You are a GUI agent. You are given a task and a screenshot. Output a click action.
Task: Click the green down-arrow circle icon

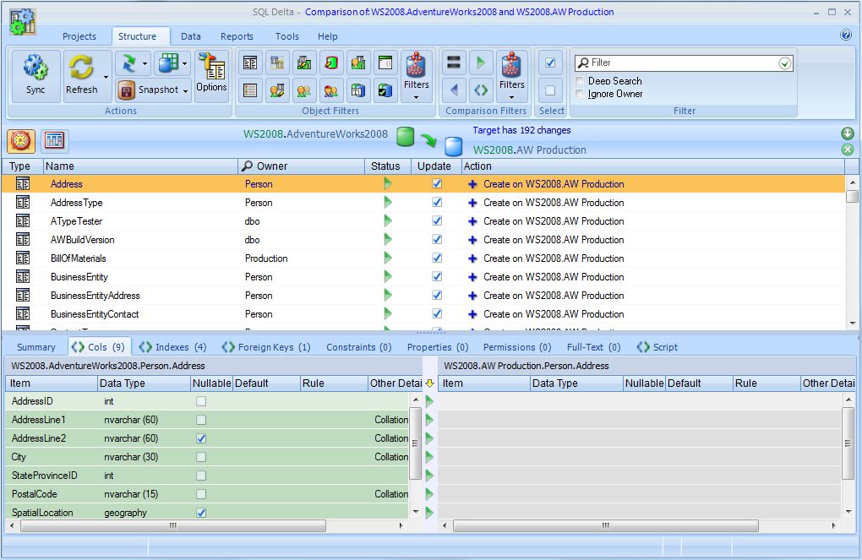(x=847, y=133)
